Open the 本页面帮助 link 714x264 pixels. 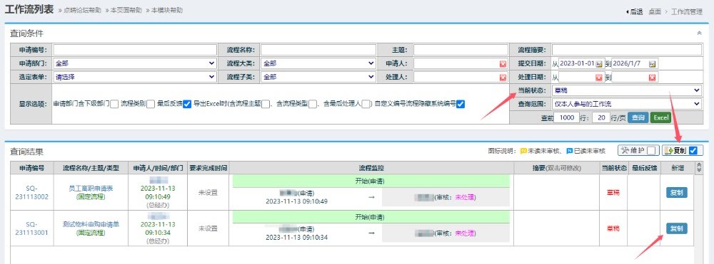coord(126,11)
